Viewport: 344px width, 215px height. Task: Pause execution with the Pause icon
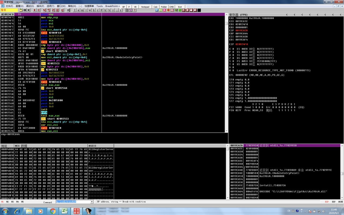coord(39,10)
